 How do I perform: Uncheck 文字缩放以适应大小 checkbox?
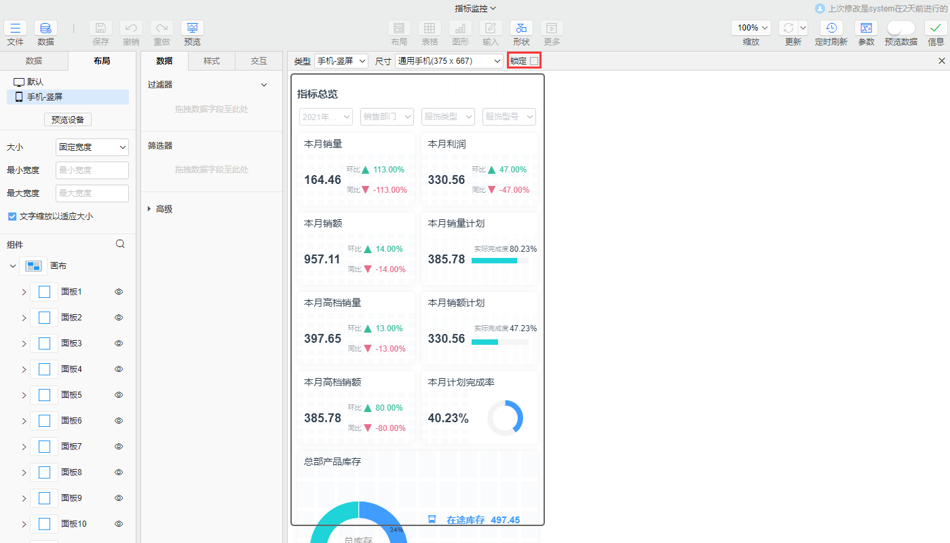(x=12, y=217)
